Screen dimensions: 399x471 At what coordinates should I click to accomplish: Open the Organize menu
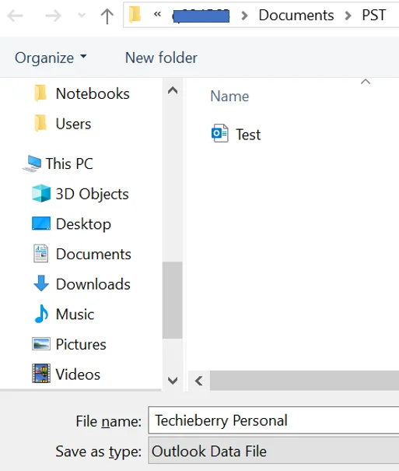tap(51, 58)
